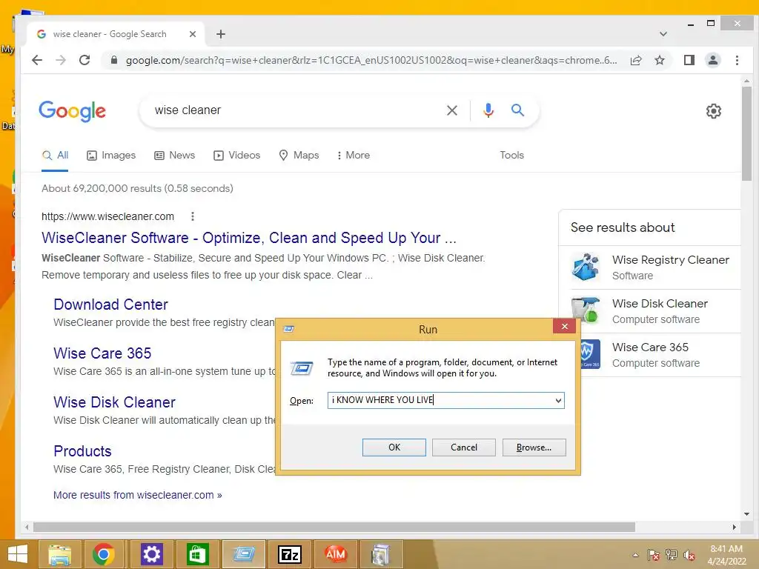Viewport: 759px width, 569px height.
Task: Open the Action Center flag tray icon
Action: [x=653, y=555]
